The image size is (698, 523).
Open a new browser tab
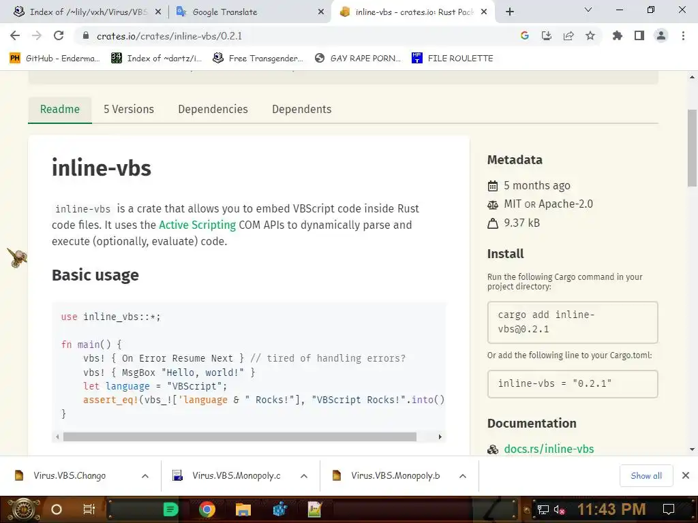[x=510, y=12]
